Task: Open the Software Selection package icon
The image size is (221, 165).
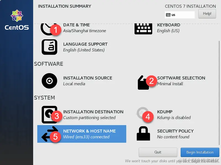Action: (x=143, y=83)
